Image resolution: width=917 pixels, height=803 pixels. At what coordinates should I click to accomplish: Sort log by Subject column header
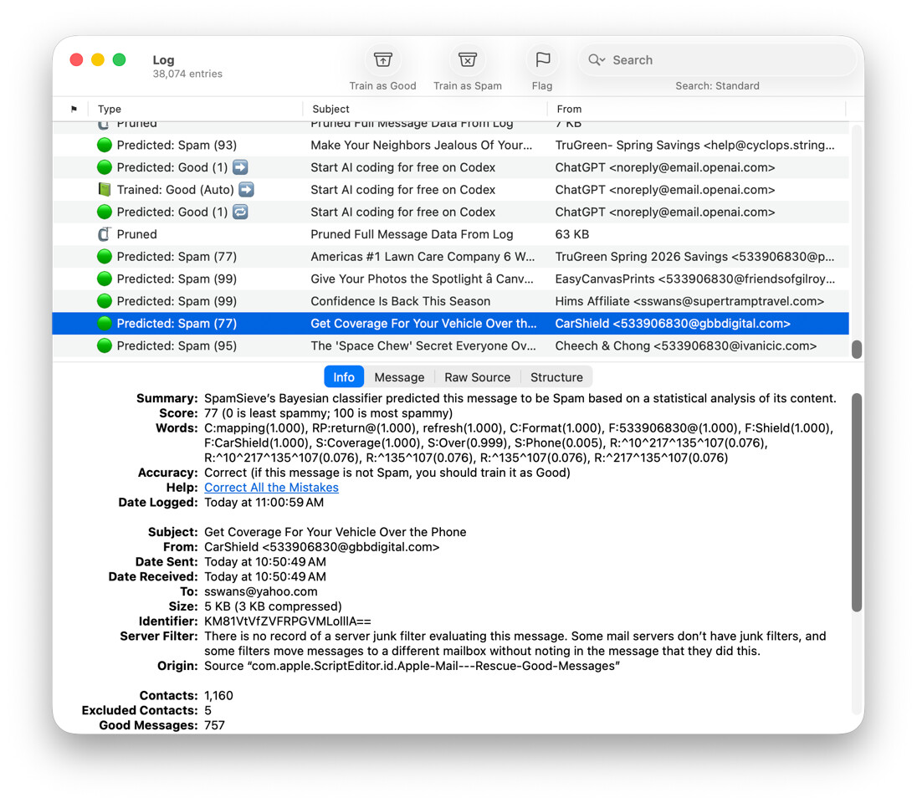pos(330,110)
